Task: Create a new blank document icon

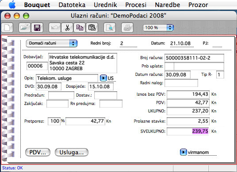Action: point(7,28)
